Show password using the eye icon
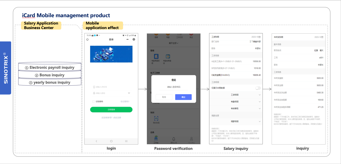The height and width of the screenshot is (164, 341). [129, 93]
